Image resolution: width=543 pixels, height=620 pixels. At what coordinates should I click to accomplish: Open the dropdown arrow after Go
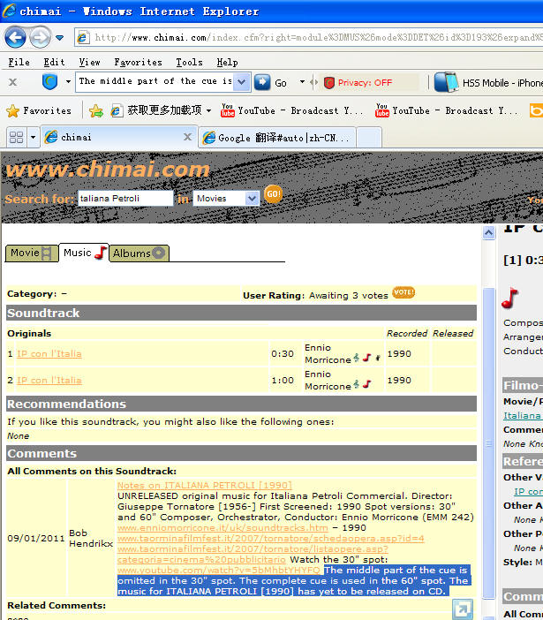click(x=302, y=82)
